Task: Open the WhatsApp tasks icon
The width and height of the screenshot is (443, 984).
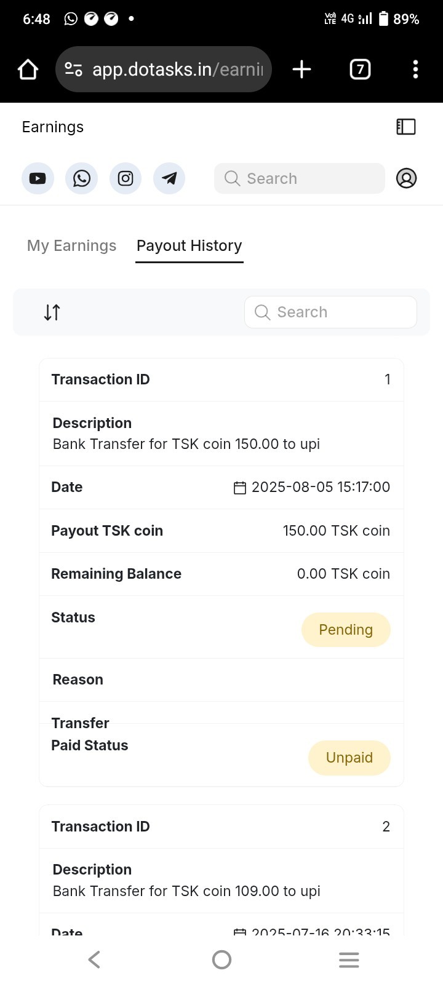Action: (x=81, y=178)
